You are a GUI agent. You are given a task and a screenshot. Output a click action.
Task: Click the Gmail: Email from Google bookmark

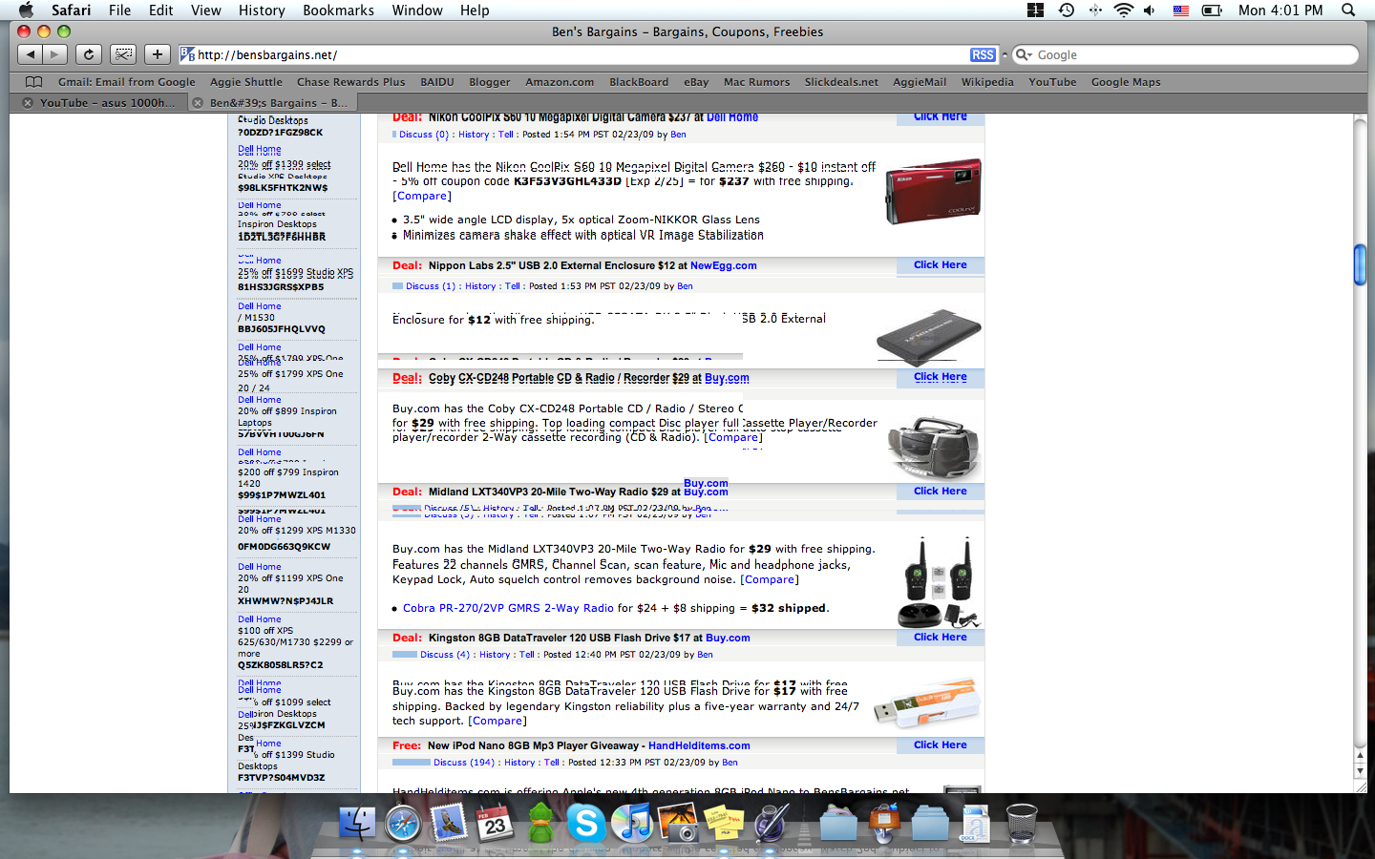click(x=127, y=82)
